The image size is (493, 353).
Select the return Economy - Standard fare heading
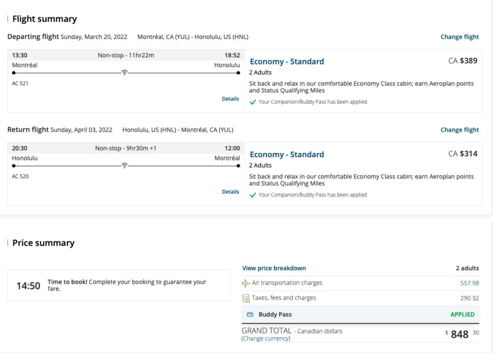tap(286, 154)
